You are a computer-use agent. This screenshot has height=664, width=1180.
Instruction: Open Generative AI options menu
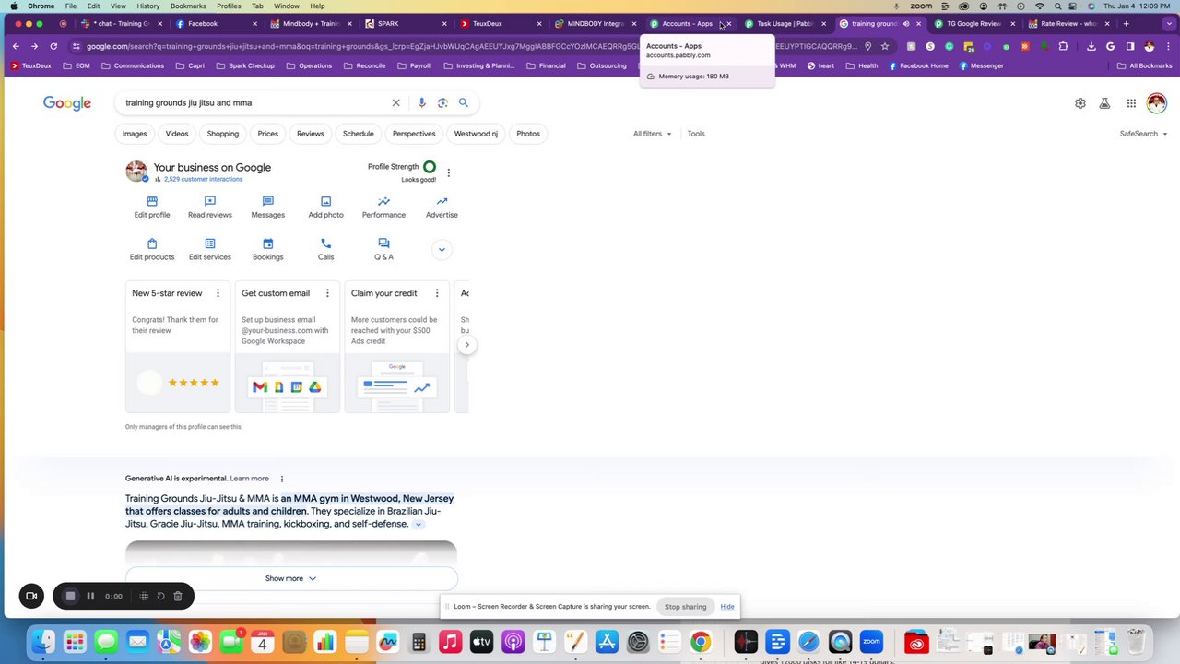[x=282, y=479]
